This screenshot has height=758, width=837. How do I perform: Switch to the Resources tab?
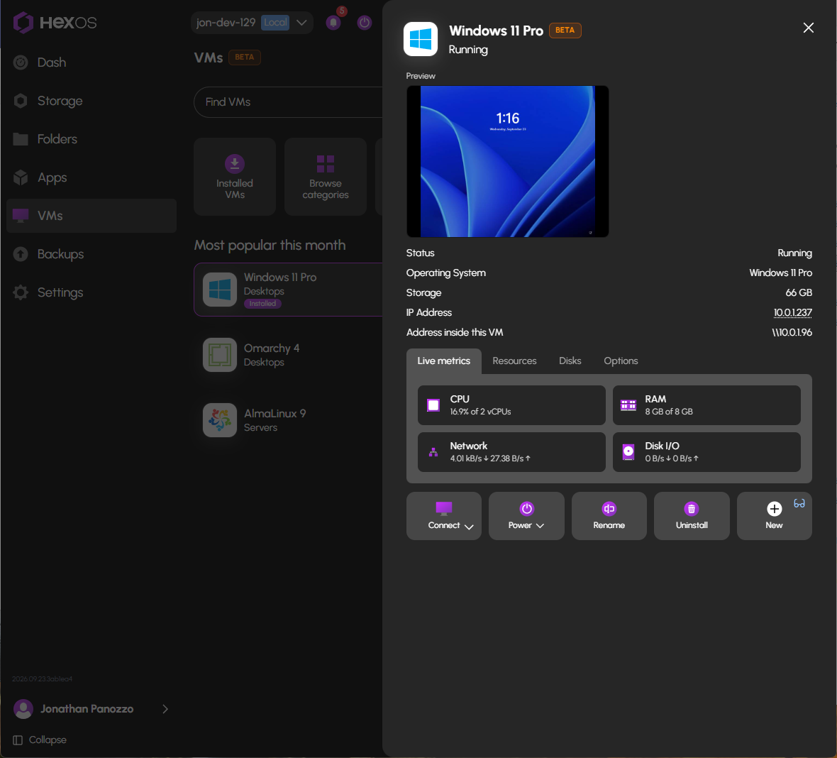coord(514,361)
